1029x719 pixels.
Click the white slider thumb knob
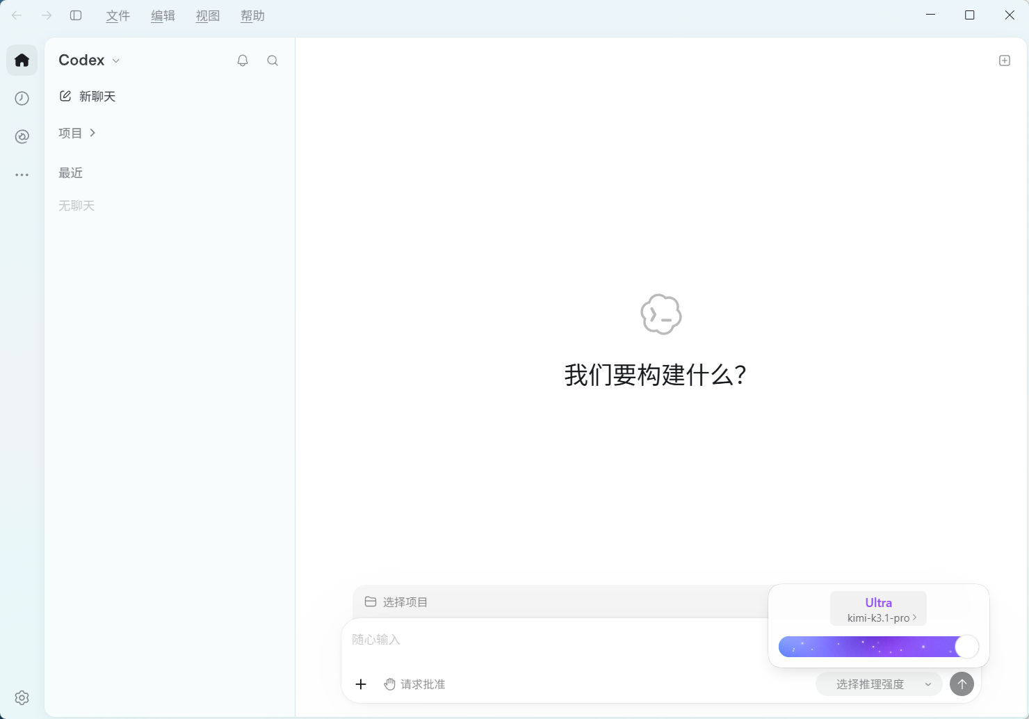[967, 647]
